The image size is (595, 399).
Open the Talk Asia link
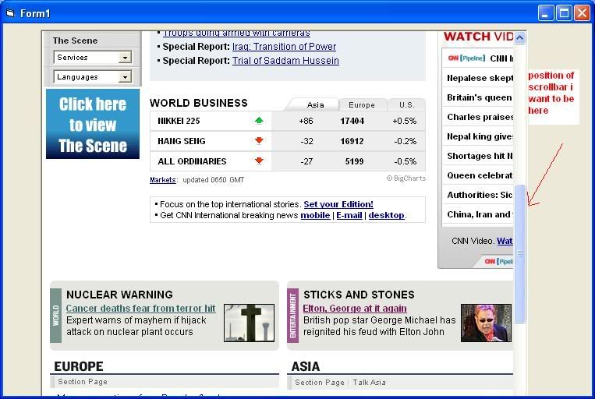point(369,383)
